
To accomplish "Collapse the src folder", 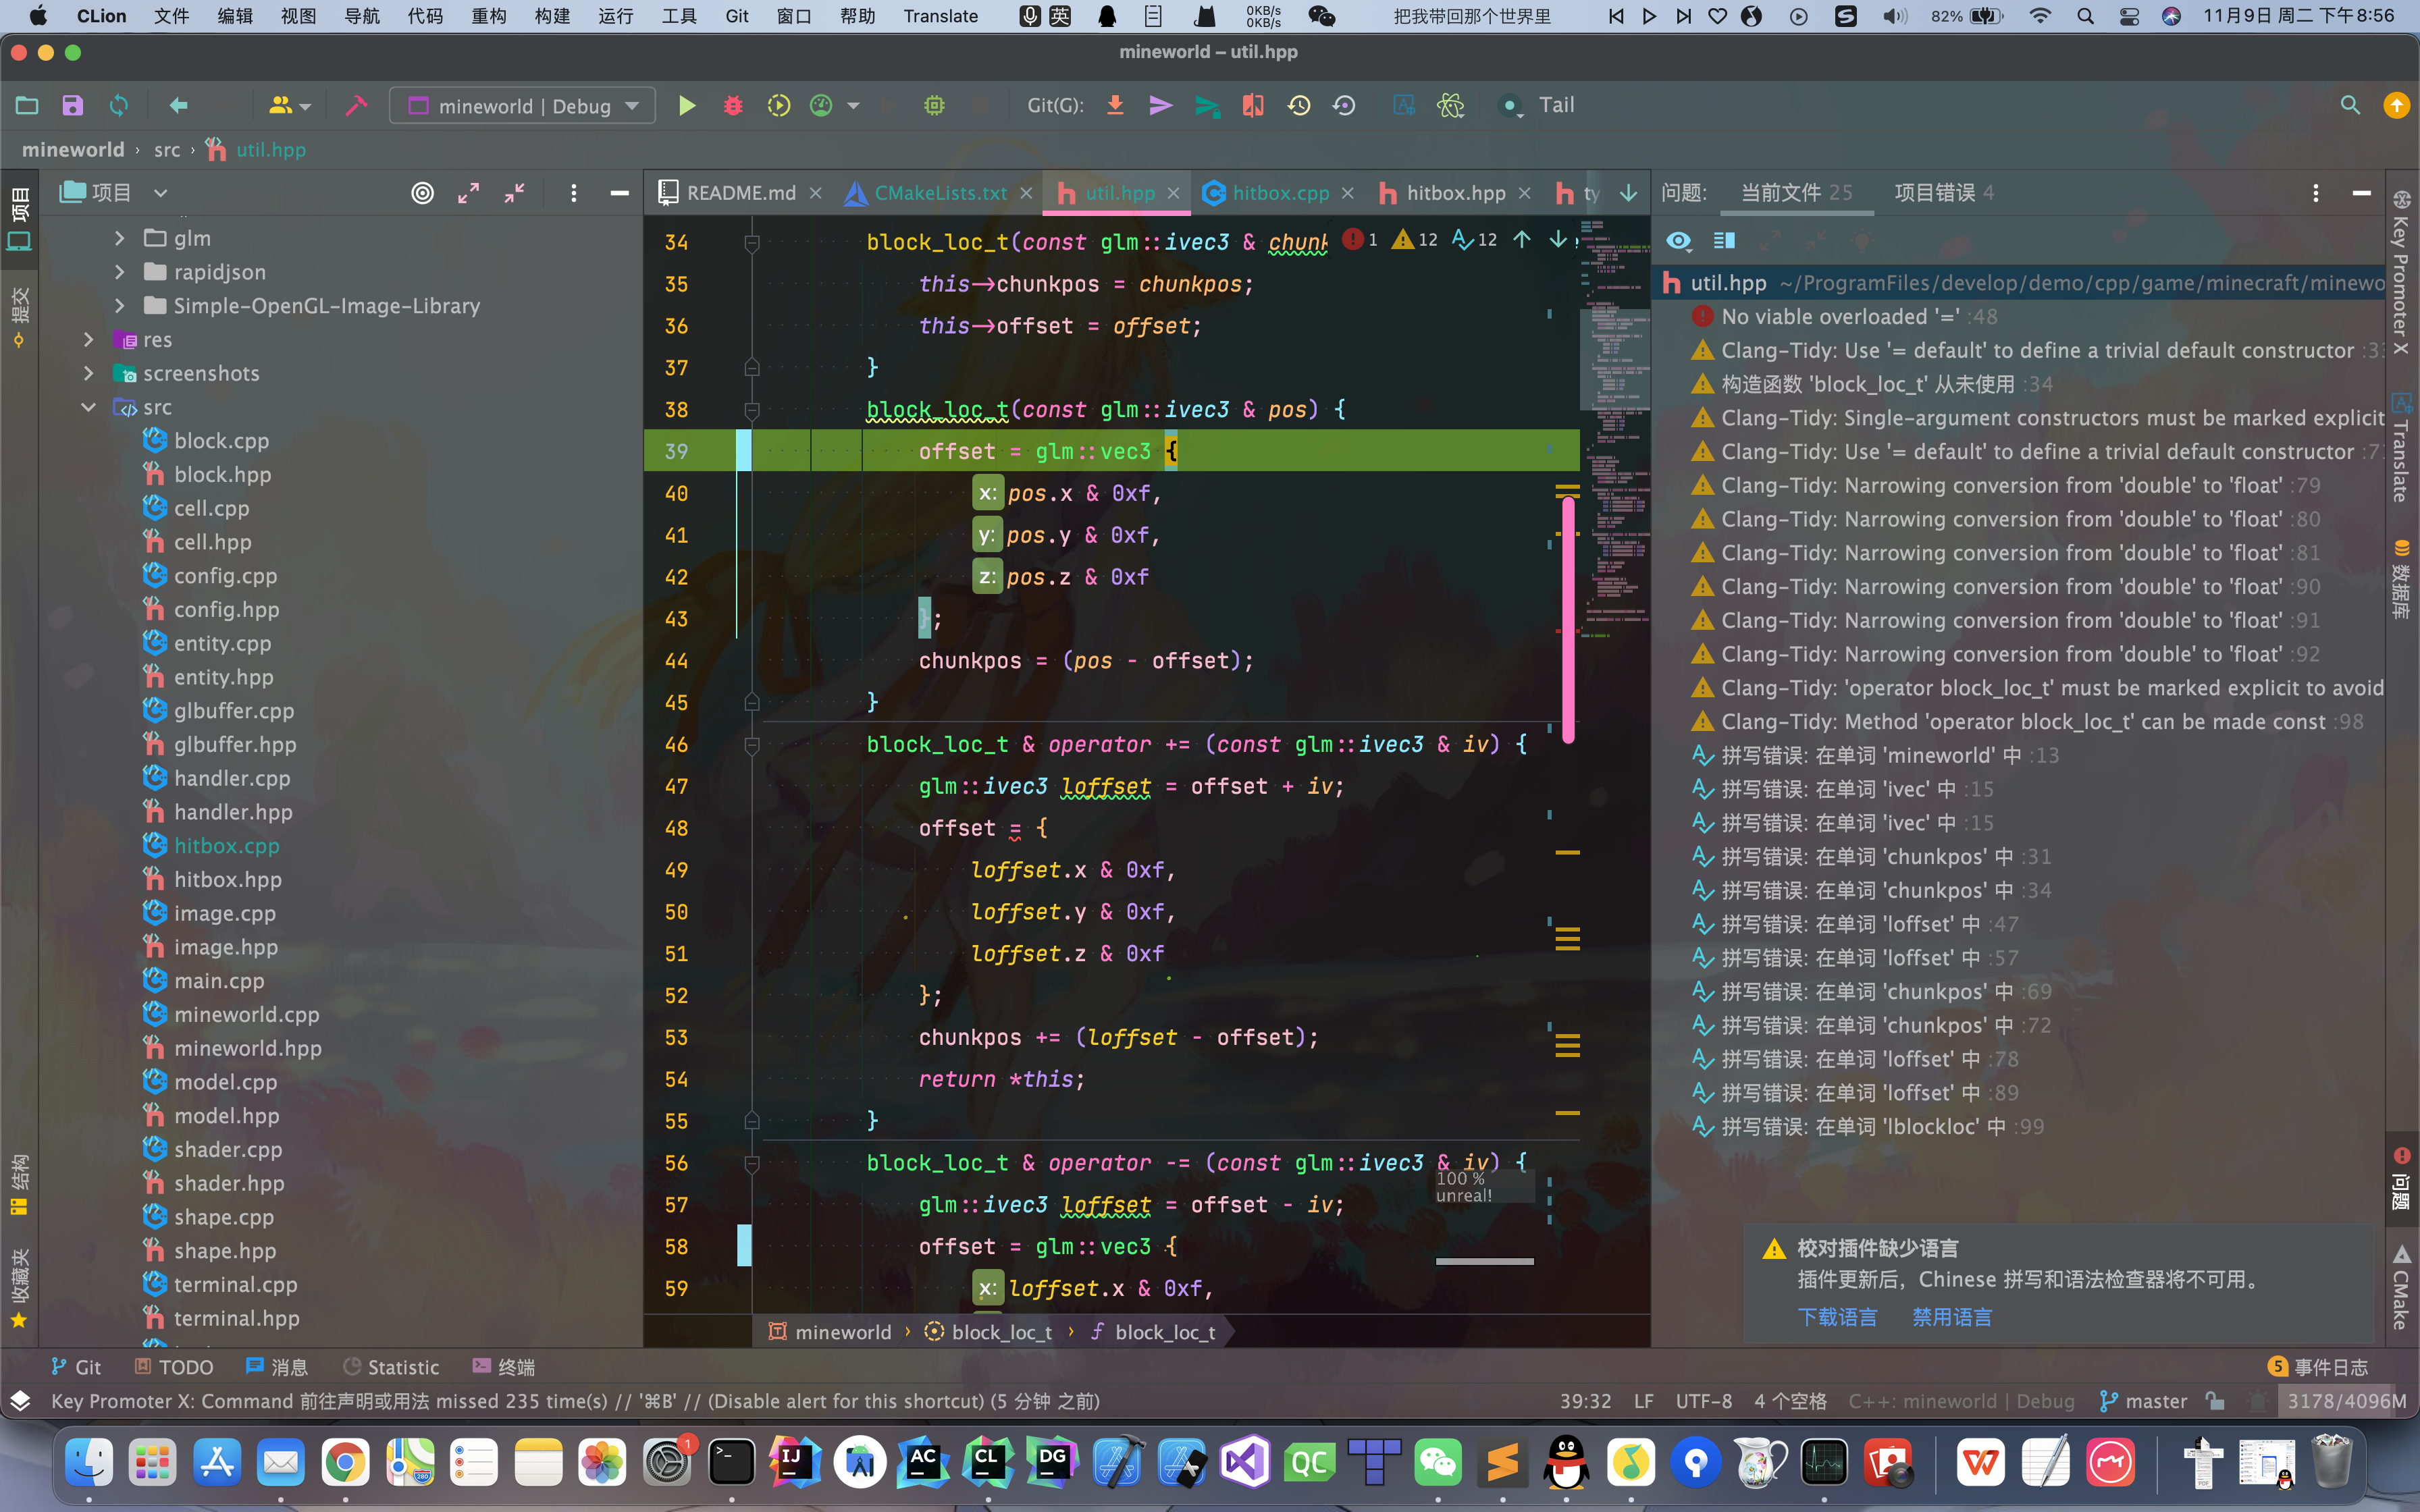I will pyautogui.click(x=89, y=407).
